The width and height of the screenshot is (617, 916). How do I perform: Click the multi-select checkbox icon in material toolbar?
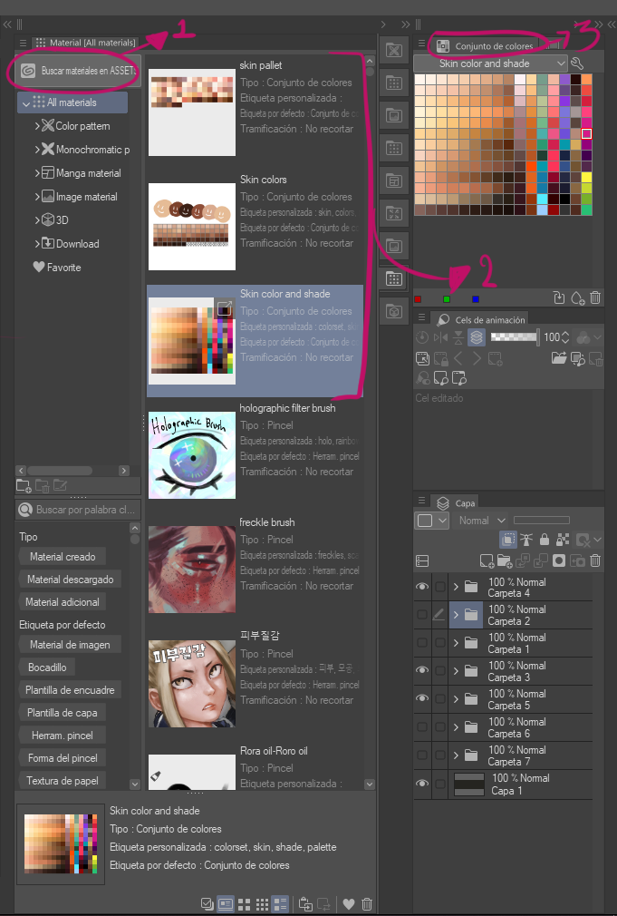click(207, 903)
